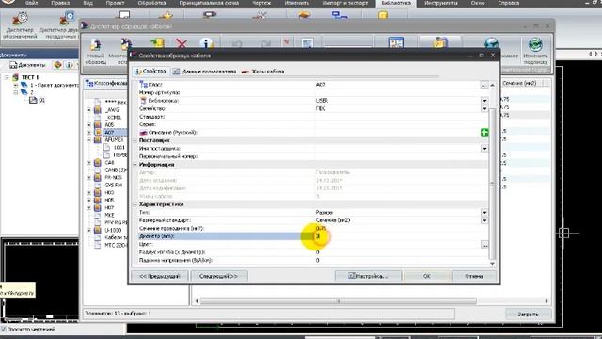Open the Справка menu
This screenshot has width=602, height=339.
pos(508,3)
